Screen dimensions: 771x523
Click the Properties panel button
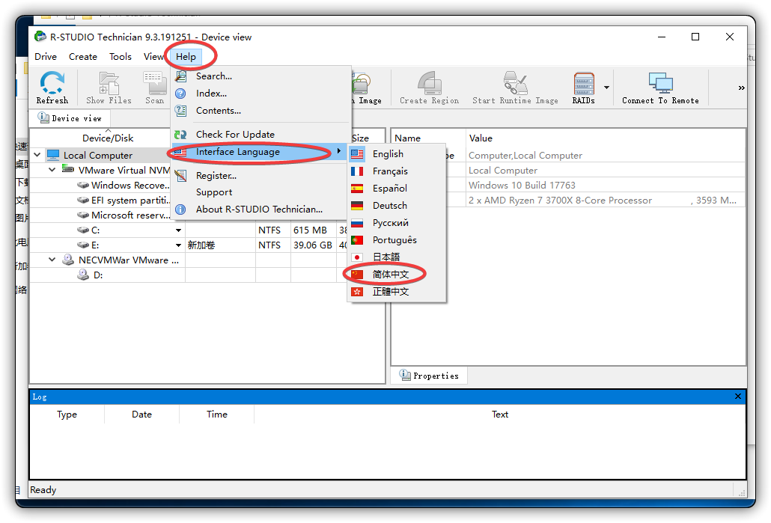coord(429,375)
